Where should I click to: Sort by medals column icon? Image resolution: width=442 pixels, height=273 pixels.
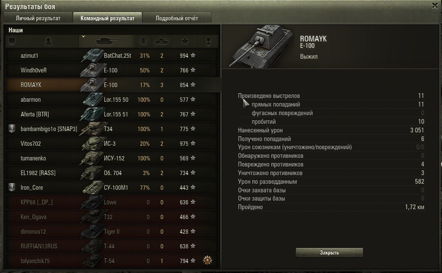click(x=208, y=41)
